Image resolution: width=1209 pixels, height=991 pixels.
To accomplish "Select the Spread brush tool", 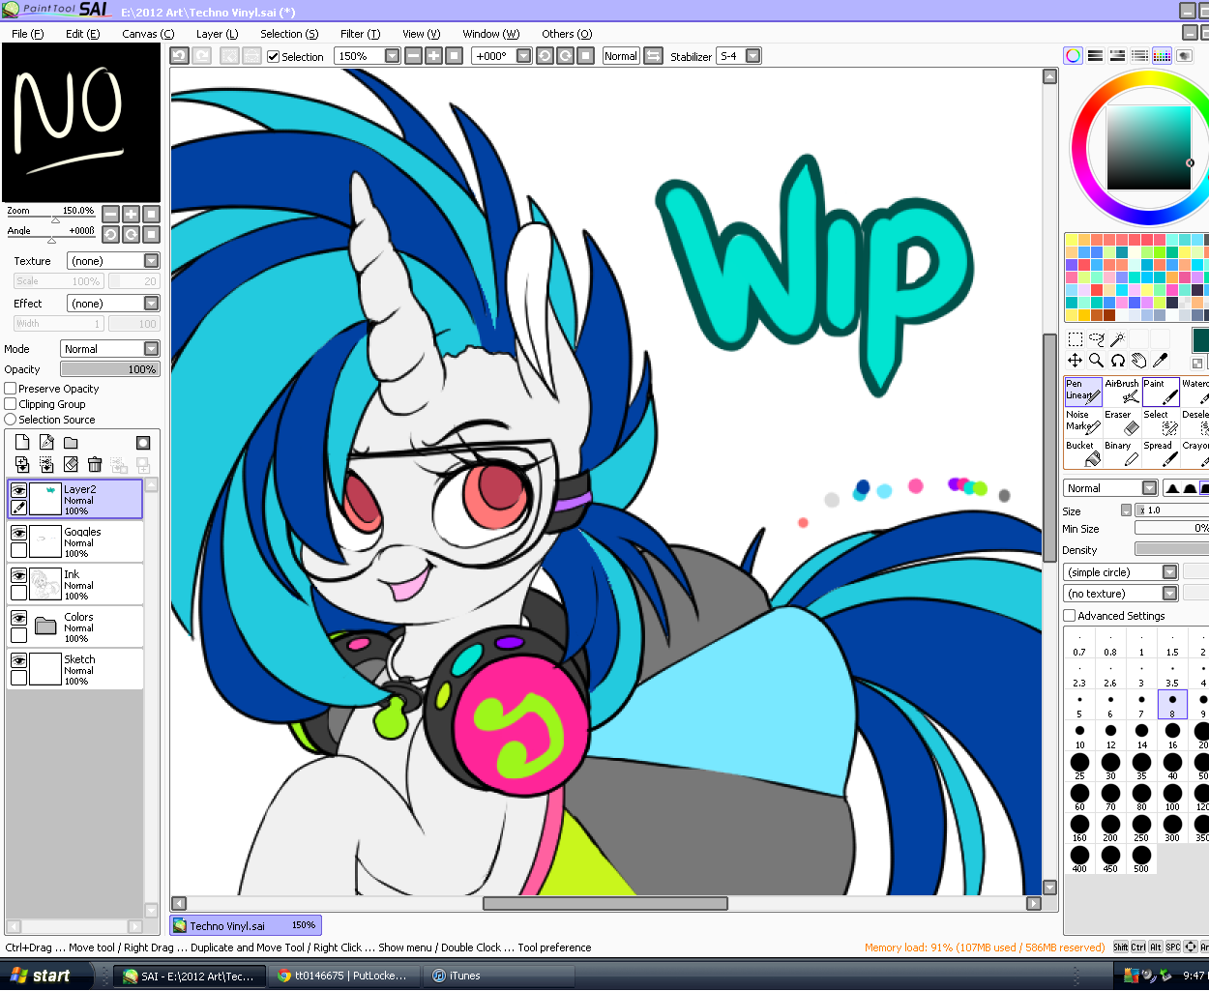I will coord(1161,453).
